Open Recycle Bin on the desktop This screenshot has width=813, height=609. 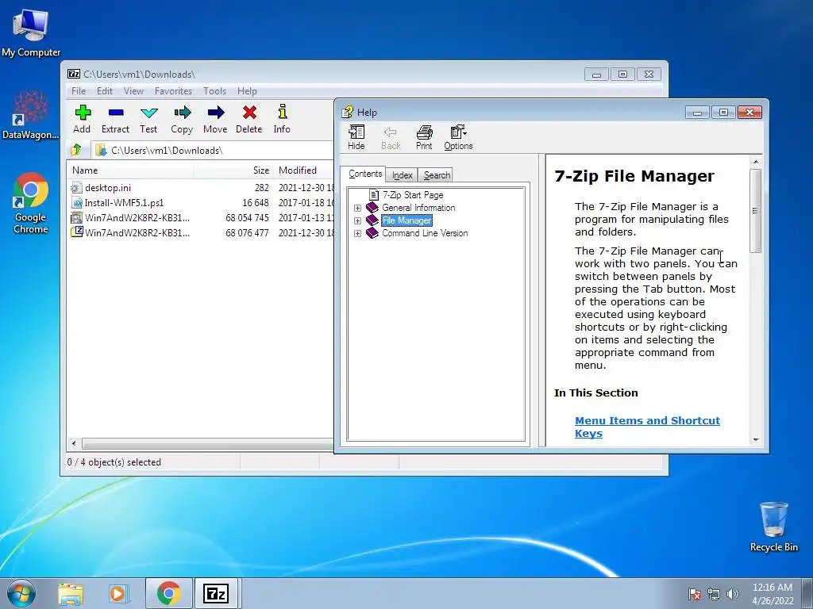[x=773, y=527]
